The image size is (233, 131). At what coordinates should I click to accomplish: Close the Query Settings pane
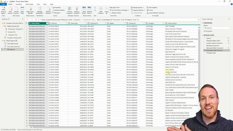[229, 19]
